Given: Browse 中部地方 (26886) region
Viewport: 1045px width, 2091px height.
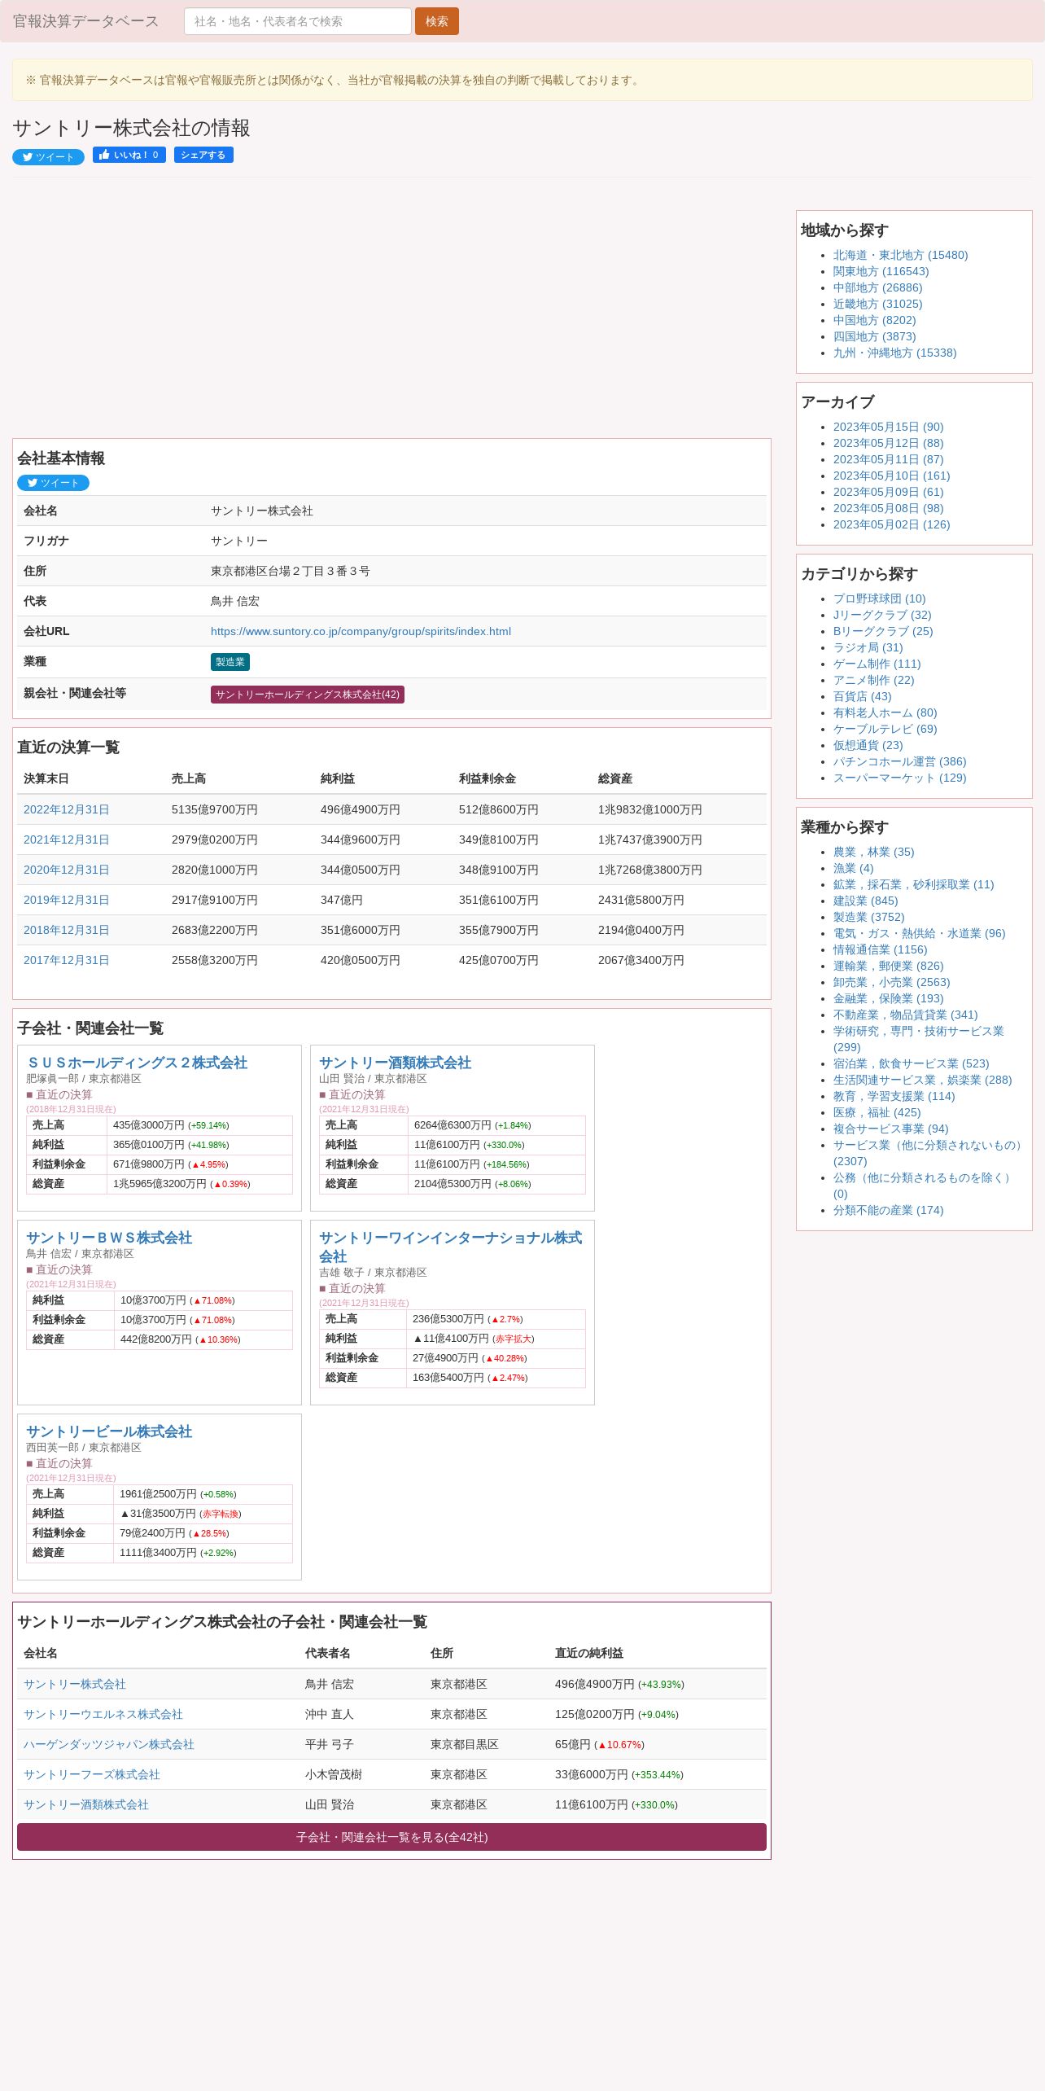Looking at the screenshot, I should (877, 287).
